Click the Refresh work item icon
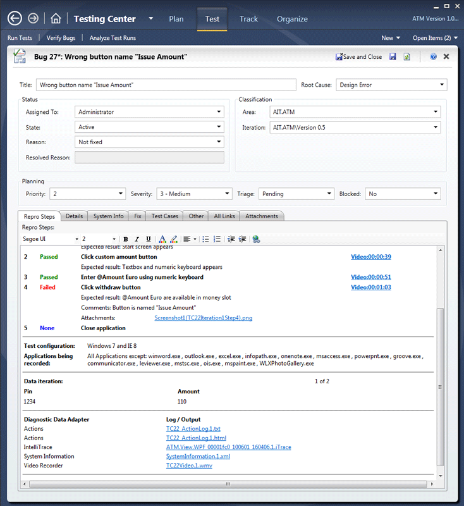 click(407, 57)
